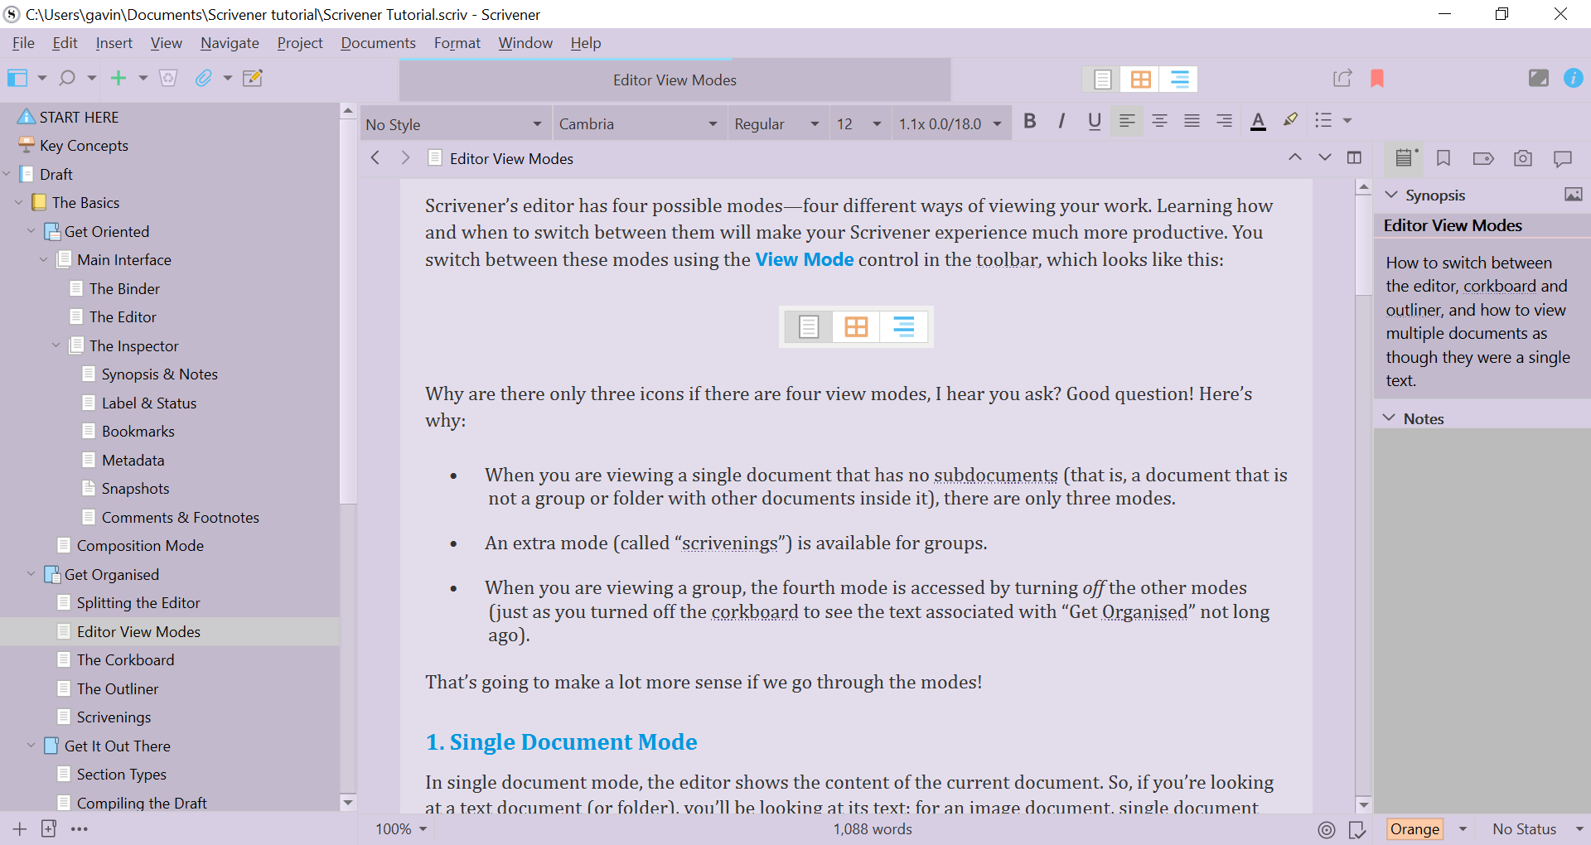Toggle italic formatting

click(1061, 121)
